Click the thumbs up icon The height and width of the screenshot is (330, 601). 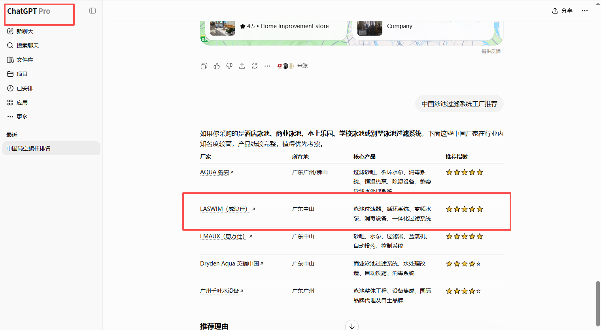pyautogui.click(x=217, y=66)
